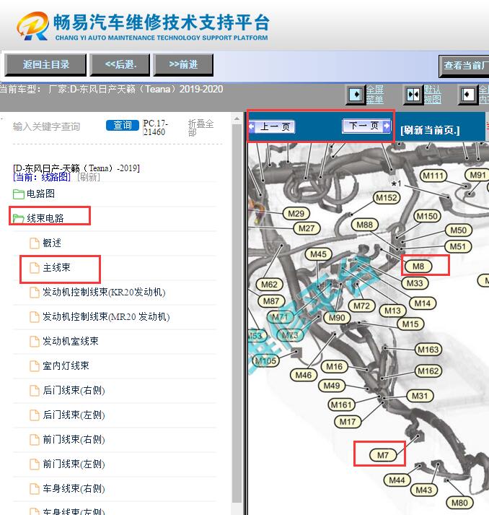Click connector label M150 in the diagram
The height and width of the screenshot is (515, 489).
tap(427, 216)
